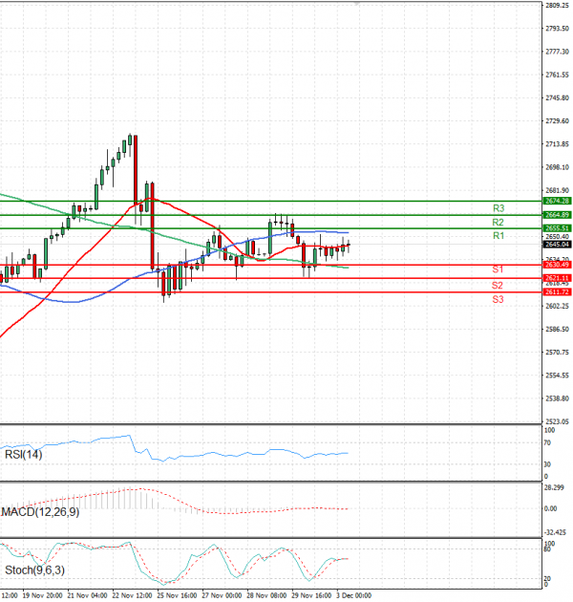Click the 2523.05 price axis value

[x=558, y=421]
